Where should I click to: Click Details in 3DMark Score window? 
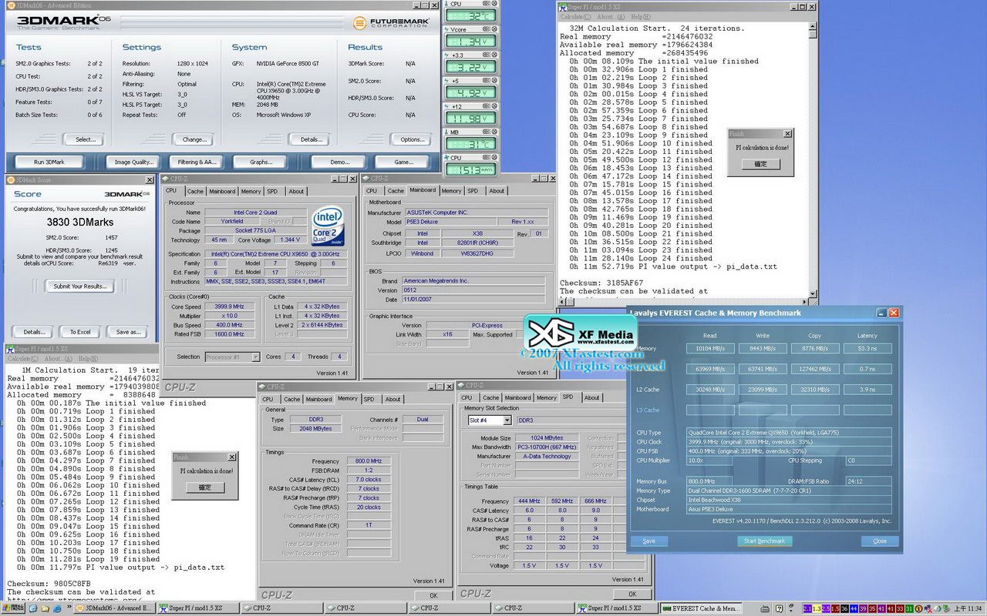coord(33,332)
